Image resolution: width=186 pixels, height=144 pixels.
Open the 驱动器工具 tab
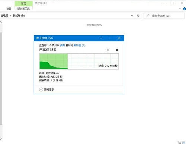23,9
